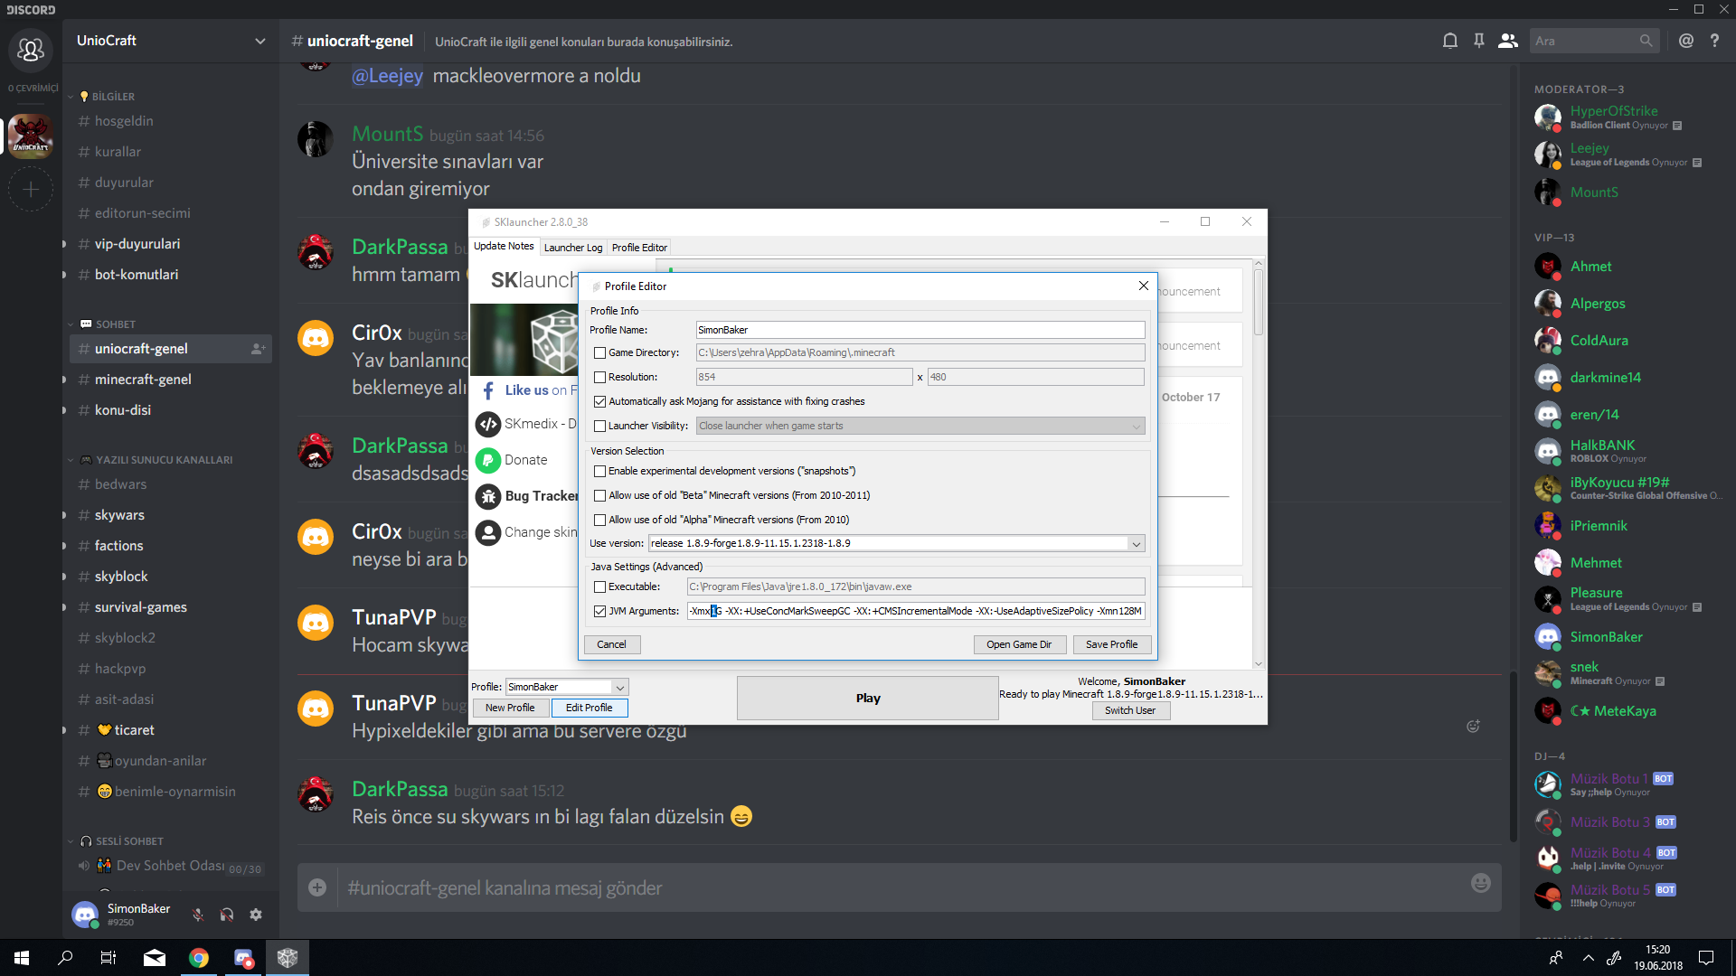Open Chrome from the taskbar

pos(199,958)
